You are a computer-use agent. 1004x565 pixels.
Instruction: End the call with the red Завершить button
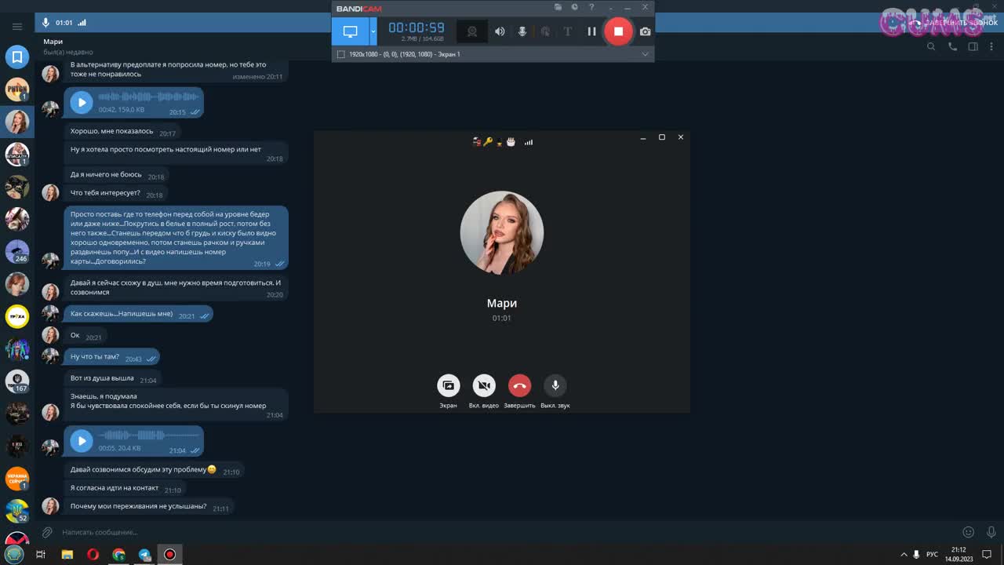pos(519,385)
